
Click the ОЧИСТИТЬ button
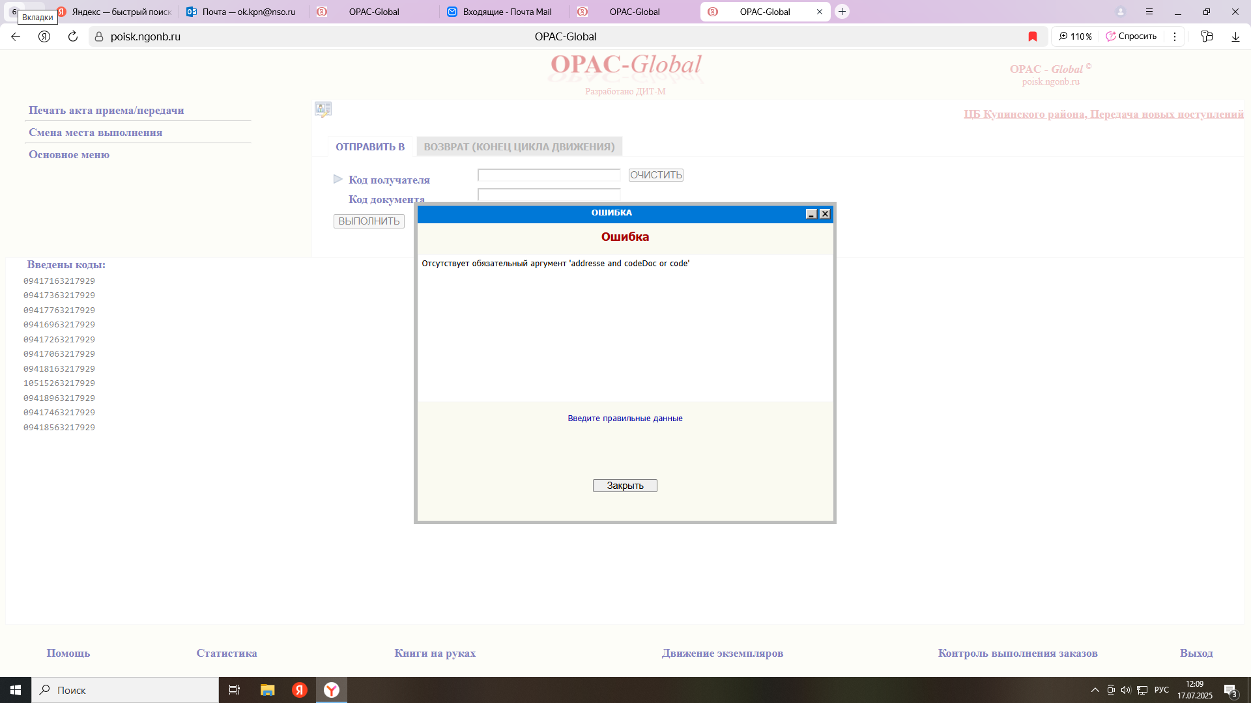pos(655,175)
